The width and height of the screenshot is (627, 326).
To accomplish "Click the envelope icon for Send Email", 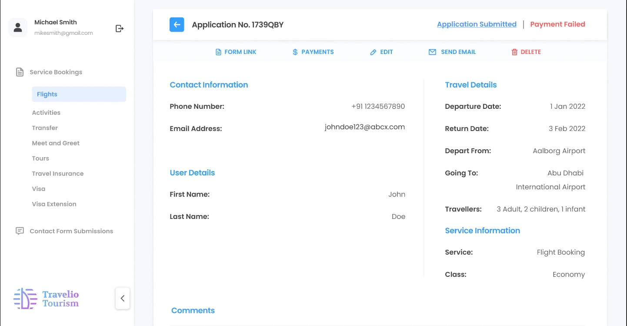I will [x=432, y=52].
